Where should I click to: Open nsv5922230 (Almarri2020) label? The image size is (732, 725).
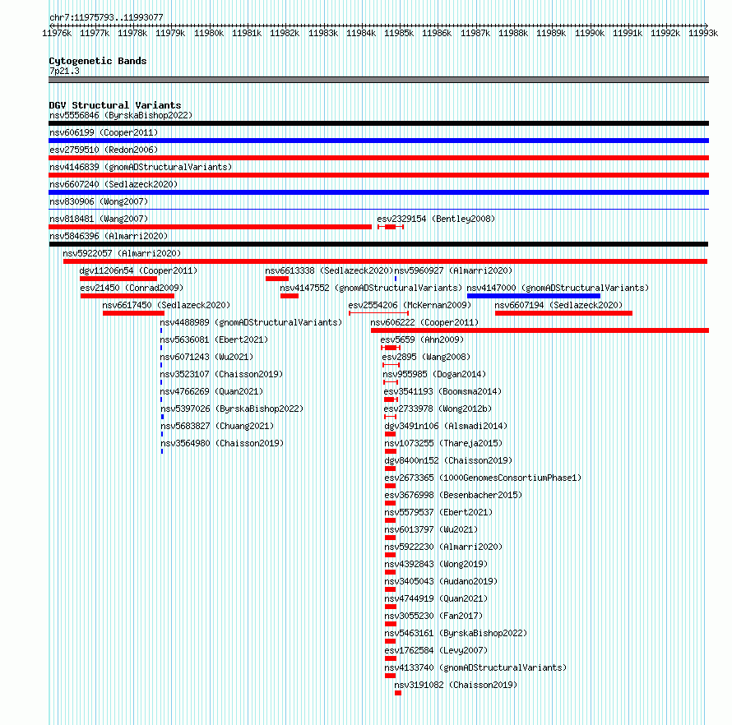443,547
